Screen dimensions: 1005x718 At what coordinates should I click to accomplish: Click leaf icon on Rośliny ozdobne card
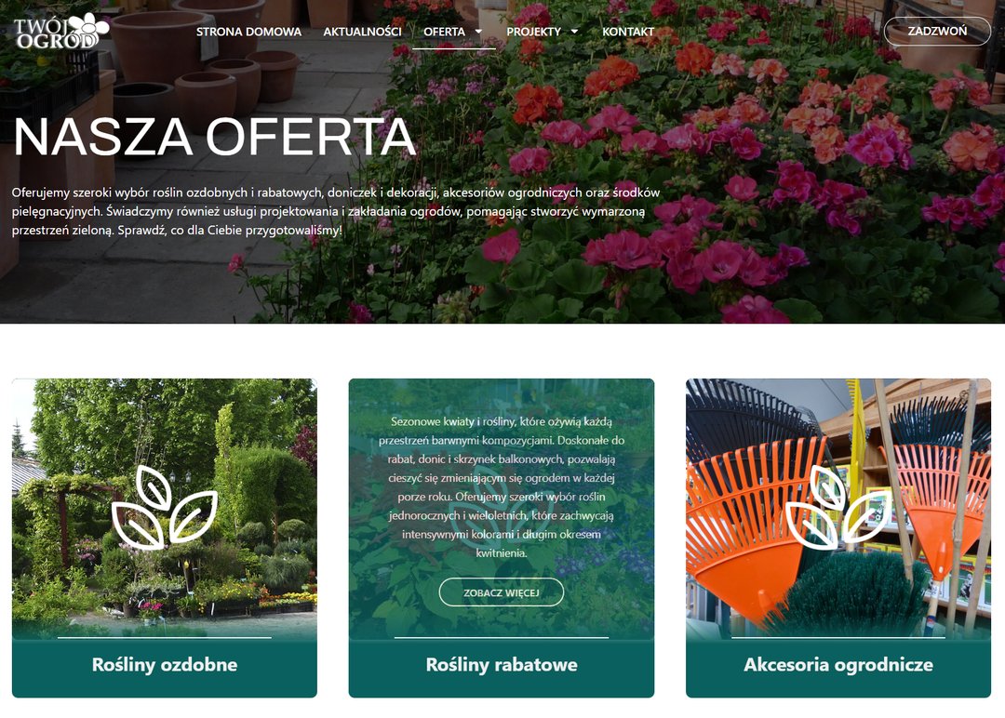click(x=165, y=507)
